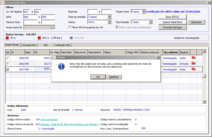This screenshot has height=137, width=212.
Task: Click the red truck icon in row 1900
Action: (193, 58)
